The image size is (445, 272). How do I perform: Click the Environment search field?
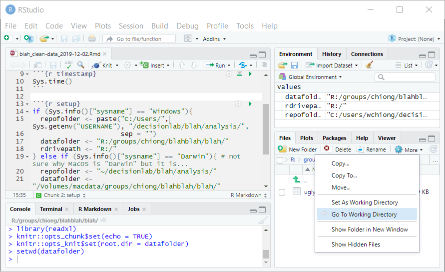point(405,77)
